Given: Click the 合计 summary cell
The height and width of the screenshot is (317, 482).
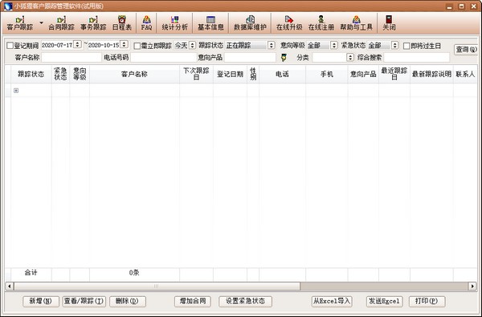Looking at the screenshot, I should [31, 273].
